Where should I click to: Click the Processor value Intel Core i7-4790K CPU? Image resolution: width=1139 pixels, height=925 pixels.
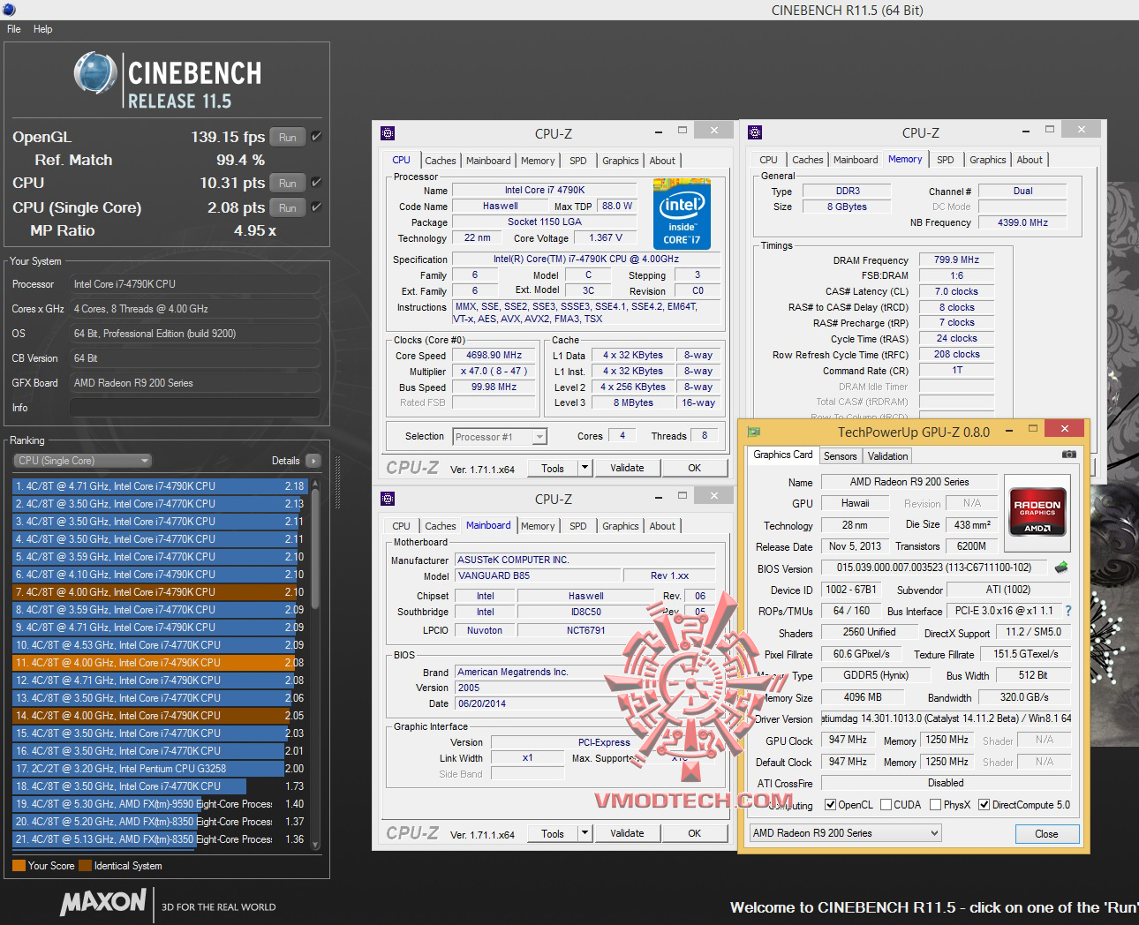pos(194,284)
